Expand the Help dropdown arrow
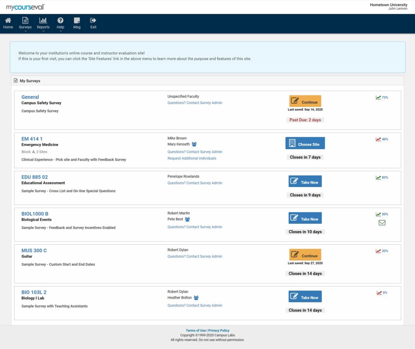 61,31
